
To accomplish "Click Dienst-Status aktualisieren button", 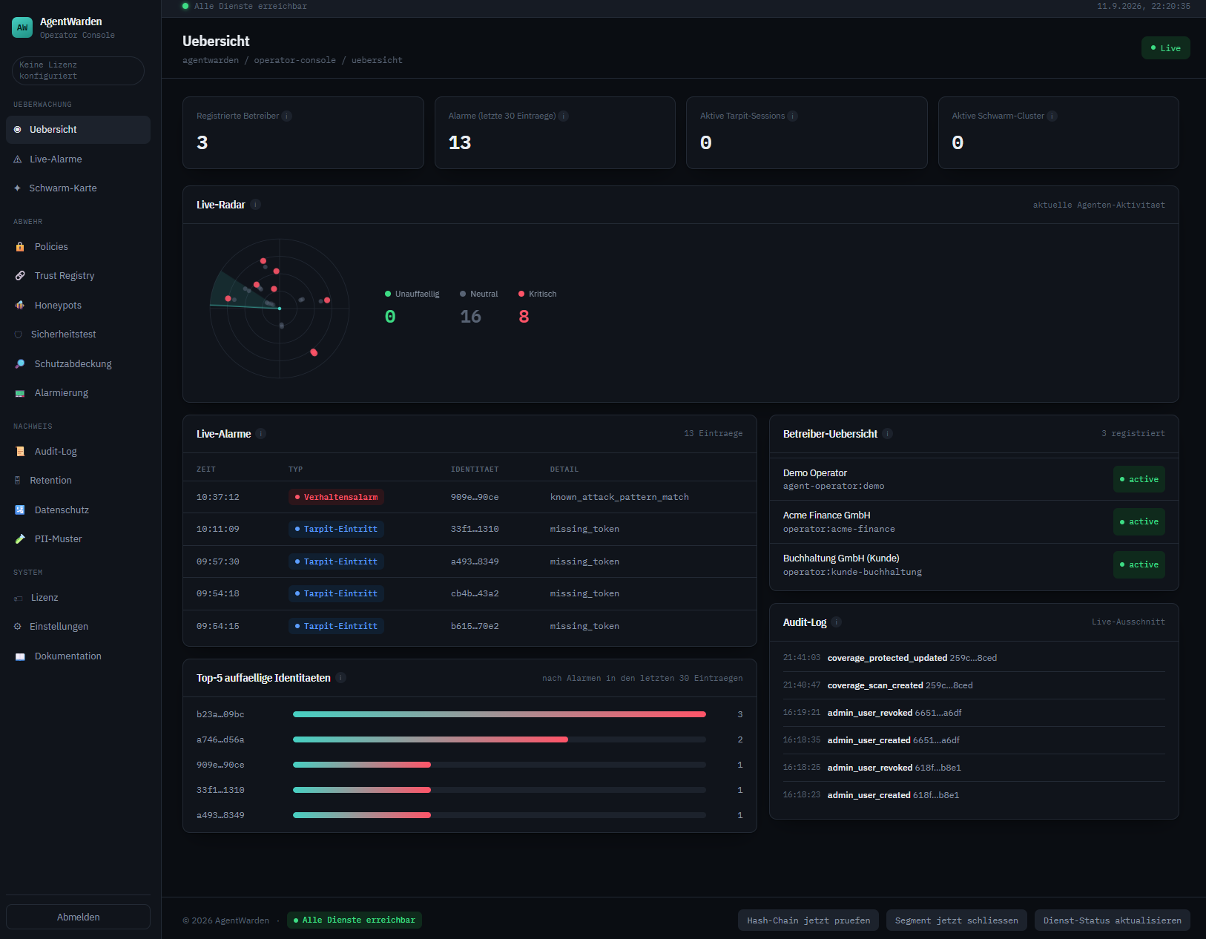I will pos(1113,920).
